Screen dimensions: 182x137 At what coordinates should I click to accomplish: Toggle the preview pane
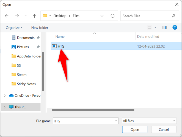[164, 27]
